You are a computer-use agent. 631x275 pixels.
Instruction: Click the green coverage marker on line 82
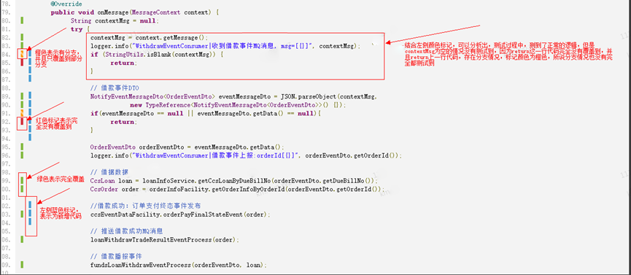(x=22, y=37)
